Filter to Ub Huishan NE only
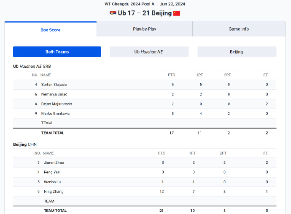291x214 pixels. (x=149, y=52)
